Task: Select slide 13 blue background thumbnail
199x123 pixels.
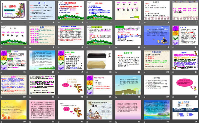Action: pyautogui.click(x=157, y=35)
